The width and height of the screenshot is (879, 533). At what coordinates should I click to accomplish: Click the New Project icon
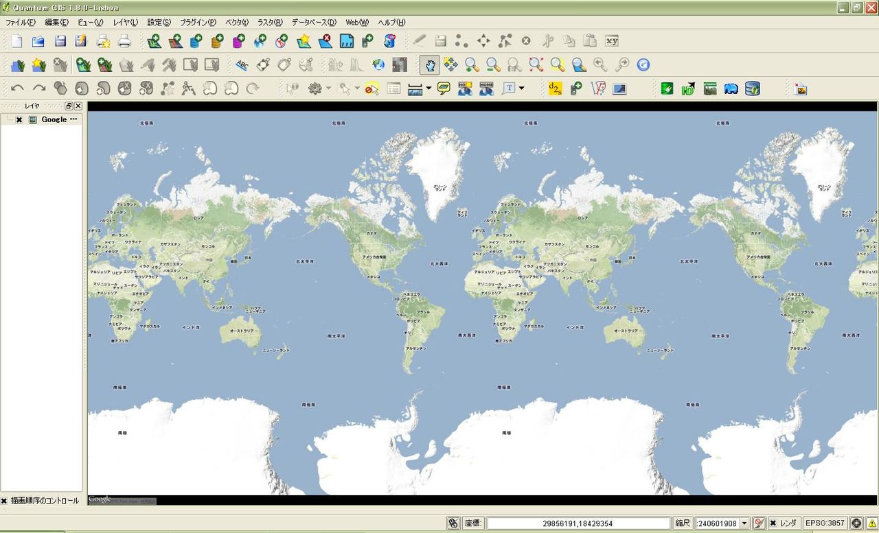(x=16, y=41)
